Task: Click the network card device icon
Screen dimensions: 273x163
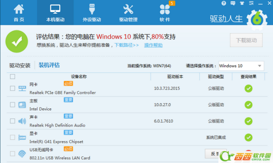Action: point(22,88)
